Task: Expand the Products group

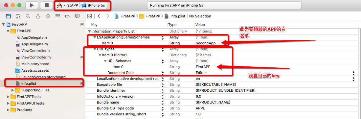Action: (x=8, y=110)
